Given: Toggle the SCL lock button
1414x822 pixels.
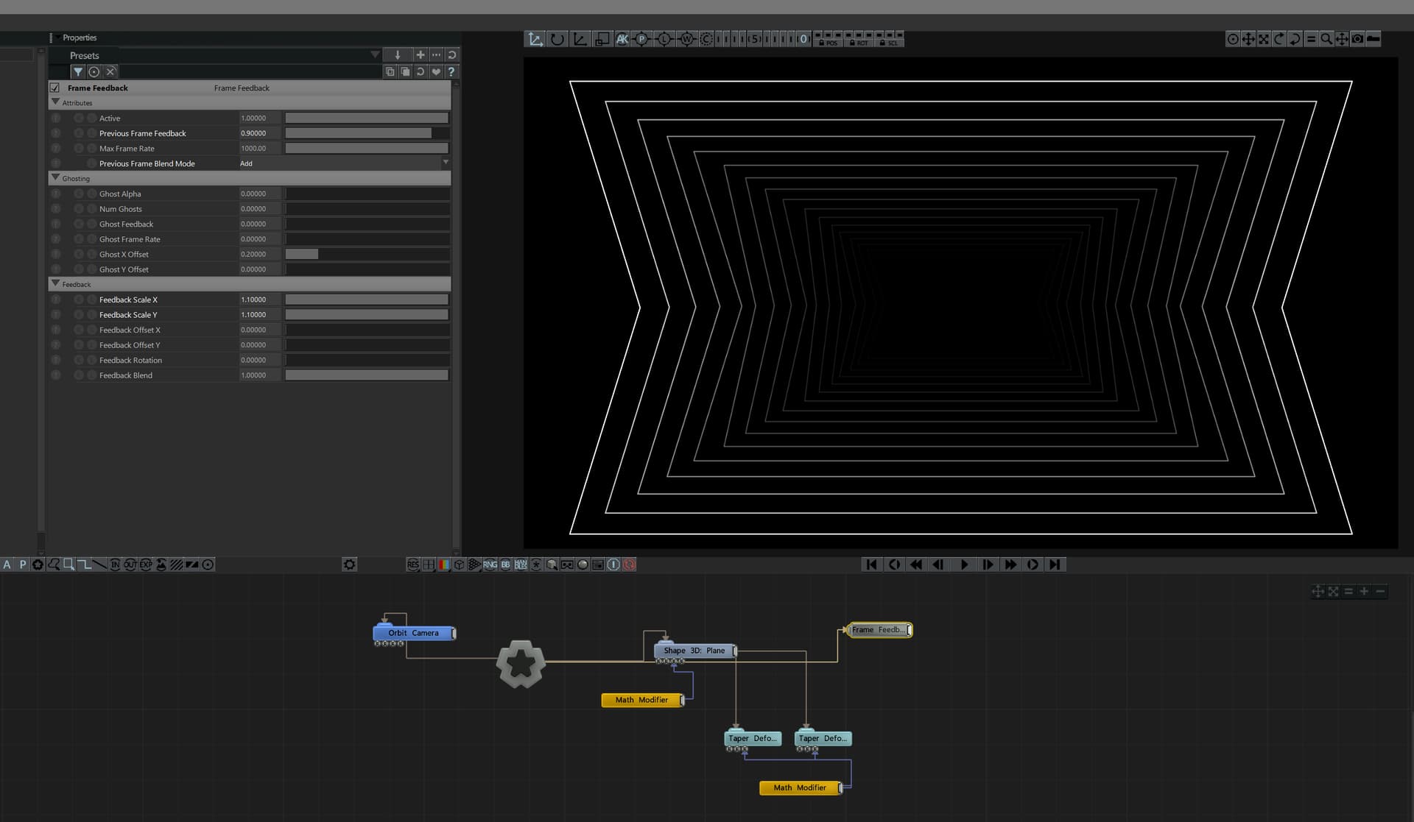Looking at the screenshot, I should coord(889,43).
